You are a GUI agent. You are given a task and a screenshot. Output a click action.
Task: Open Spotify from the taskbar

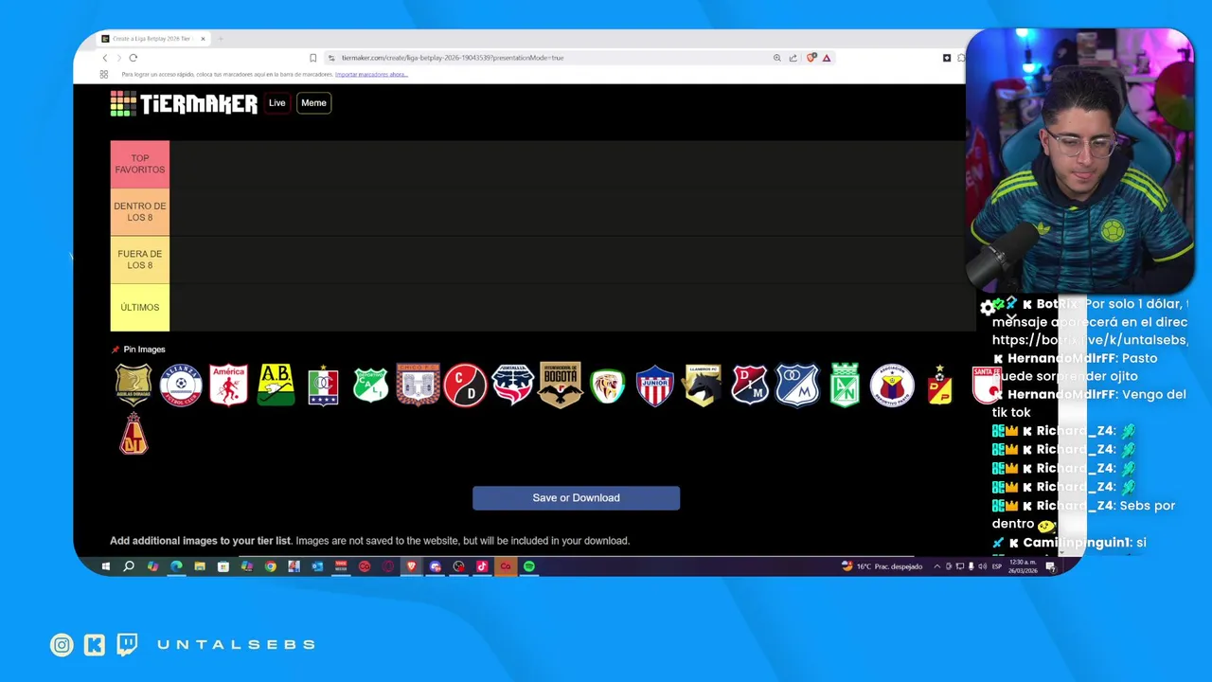coord(529,566)
